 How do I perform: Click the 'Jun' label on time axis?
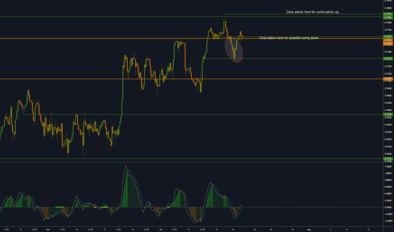pyautogui.click(x=48, y=229)
